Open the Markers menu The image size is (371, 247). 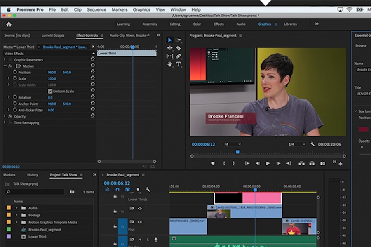pyautogui.click(x=120, y=10)
